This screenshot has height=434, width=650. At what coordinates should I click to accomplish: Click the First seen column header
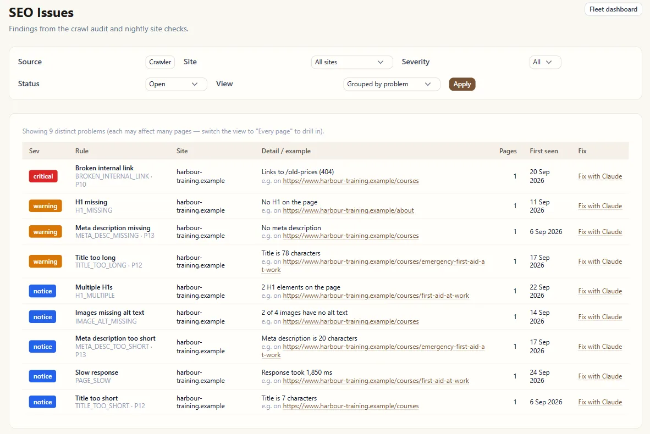pos(544,151)
